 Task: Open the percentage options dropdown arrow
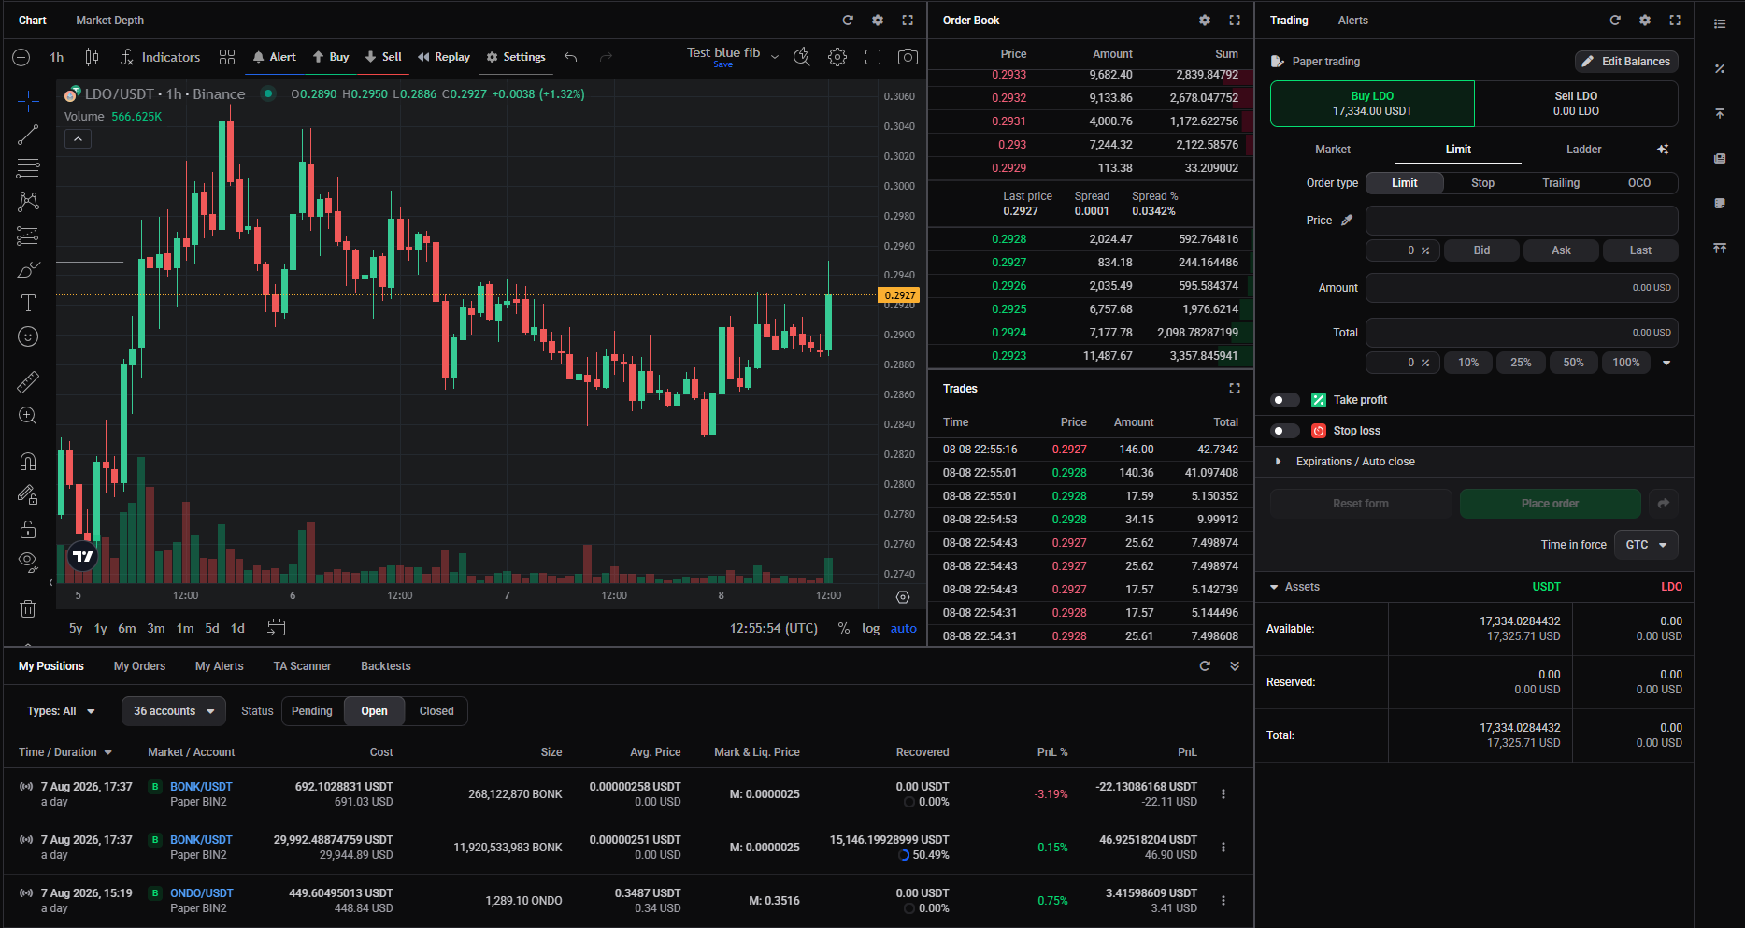tap(1666, 363)
